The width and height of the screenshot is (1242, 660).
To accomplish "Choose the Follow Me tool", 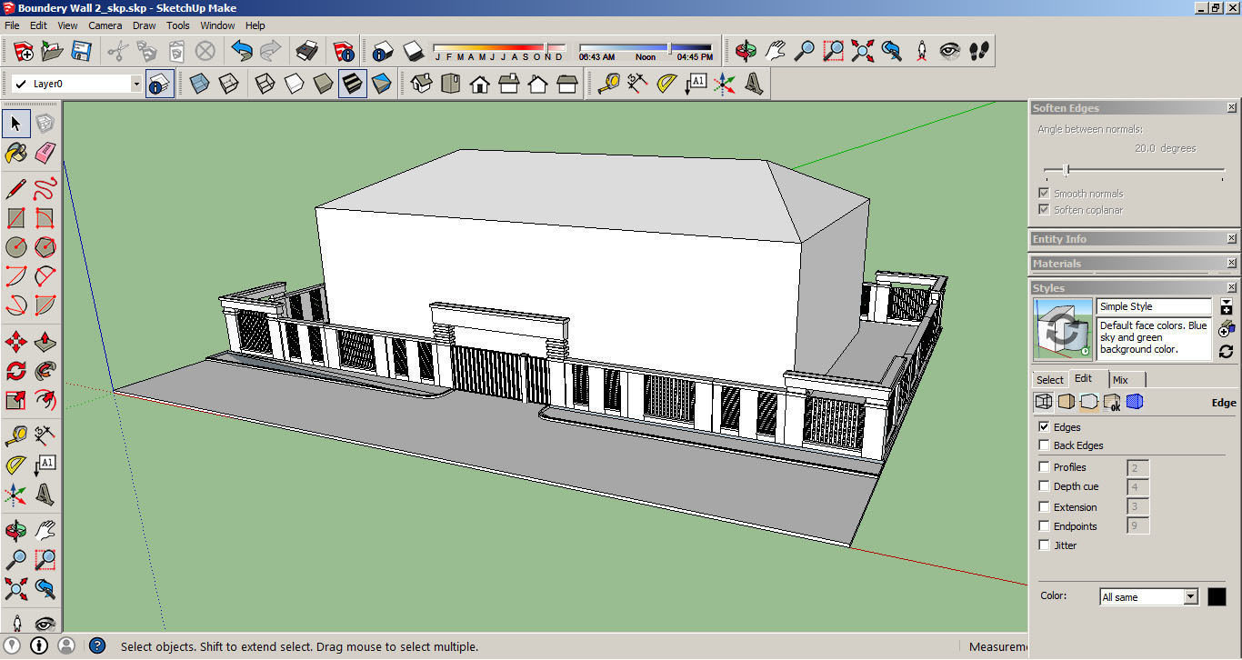I will [45, 371].
